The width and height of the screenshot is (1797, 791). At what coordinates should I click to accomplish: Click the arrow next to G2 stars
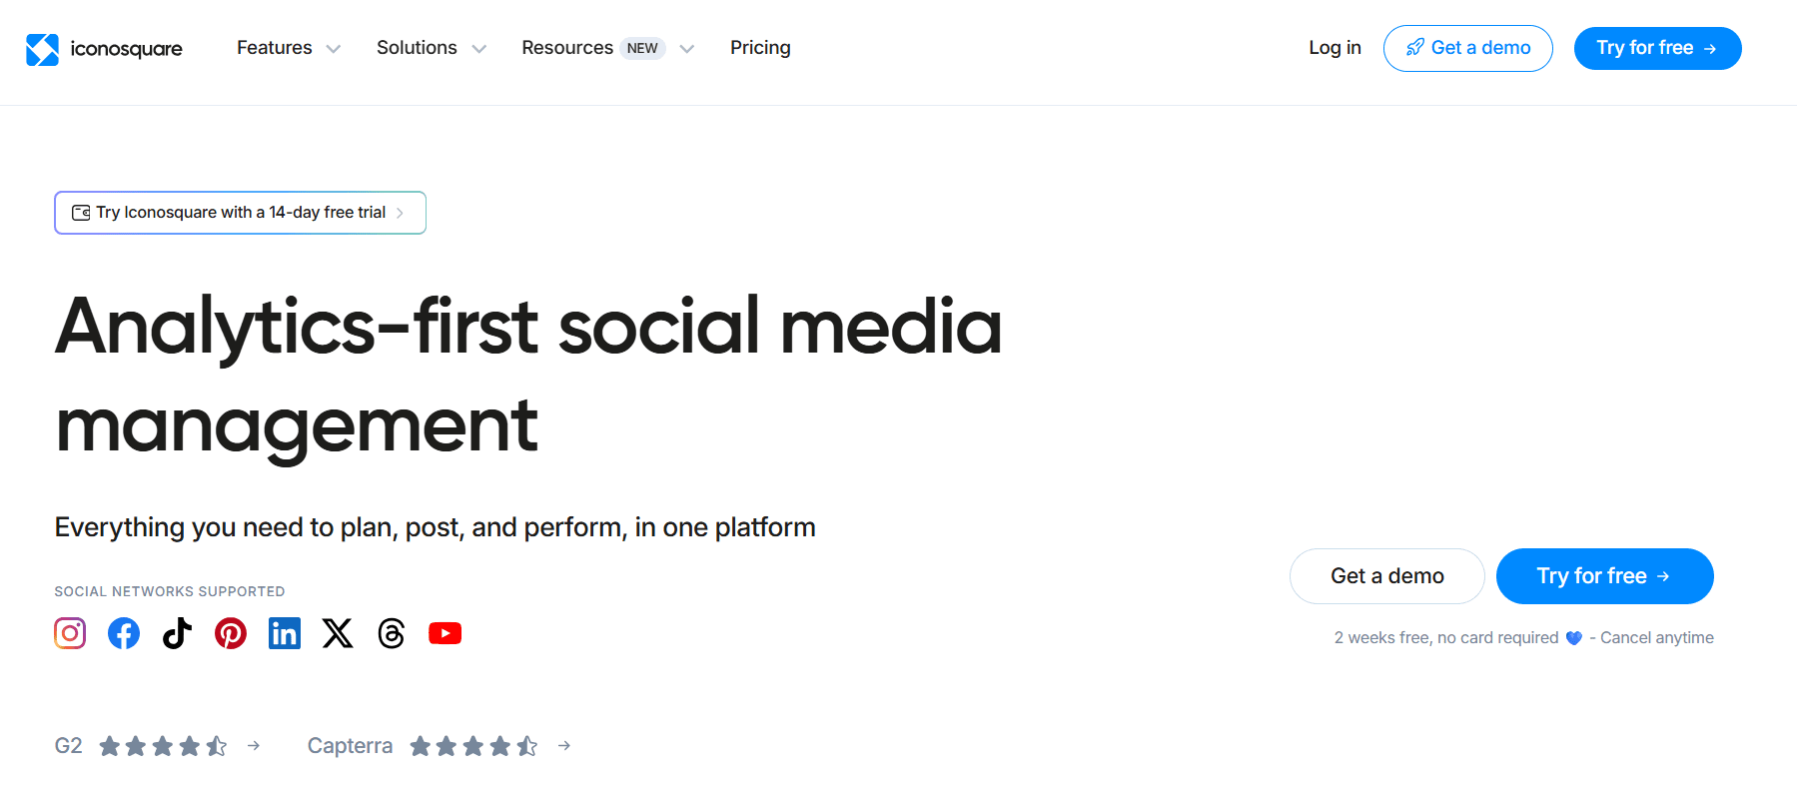click(254, 746)
